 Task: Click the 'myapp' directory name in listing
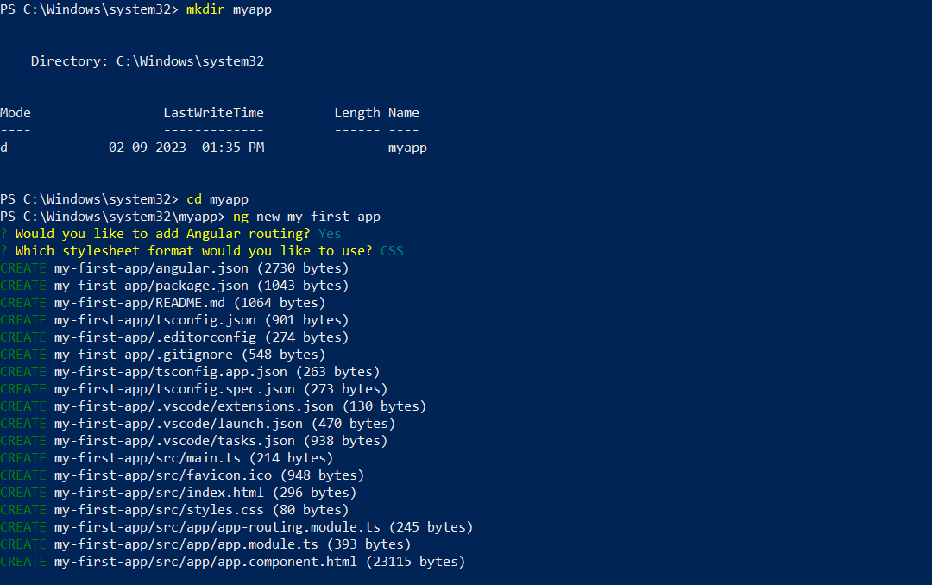407,148
